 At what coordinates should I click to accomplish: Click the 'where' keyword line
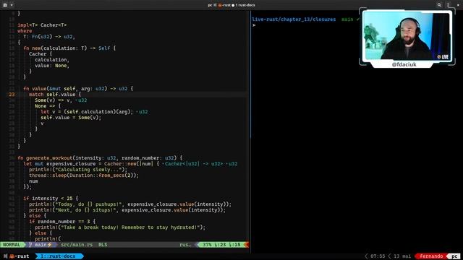point(25,31)
